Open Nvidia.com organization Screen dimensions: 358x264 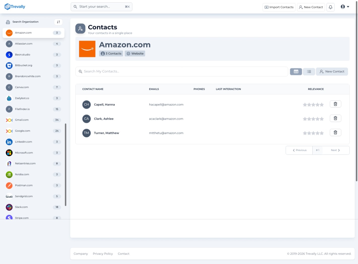(x=34, y=174)
